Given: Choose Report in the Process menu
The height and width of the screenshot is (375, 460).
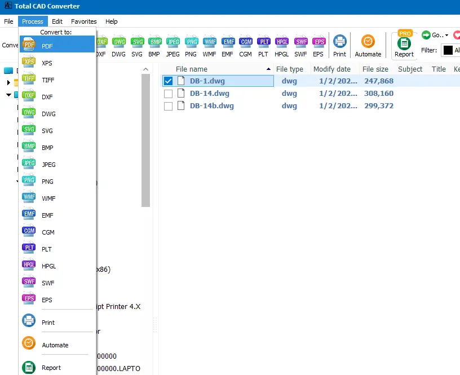Looking at the screenshot, I should [57, 367].
